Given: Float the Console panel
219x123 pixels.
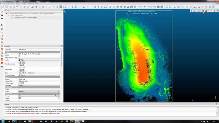Looking at the screenshot, I should pyautogui.click(x=217, y=104).
